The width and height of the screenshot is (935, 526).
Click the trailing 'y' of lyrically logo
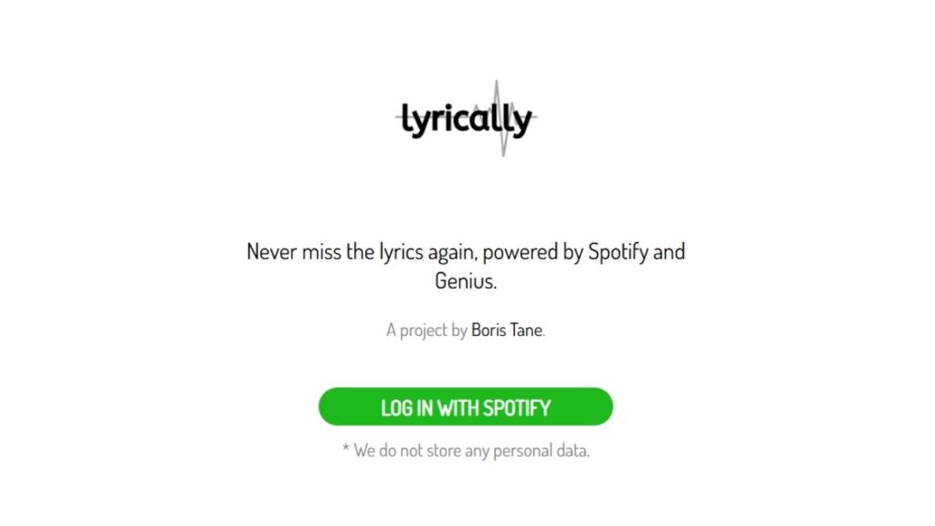[x=521, y=124]
